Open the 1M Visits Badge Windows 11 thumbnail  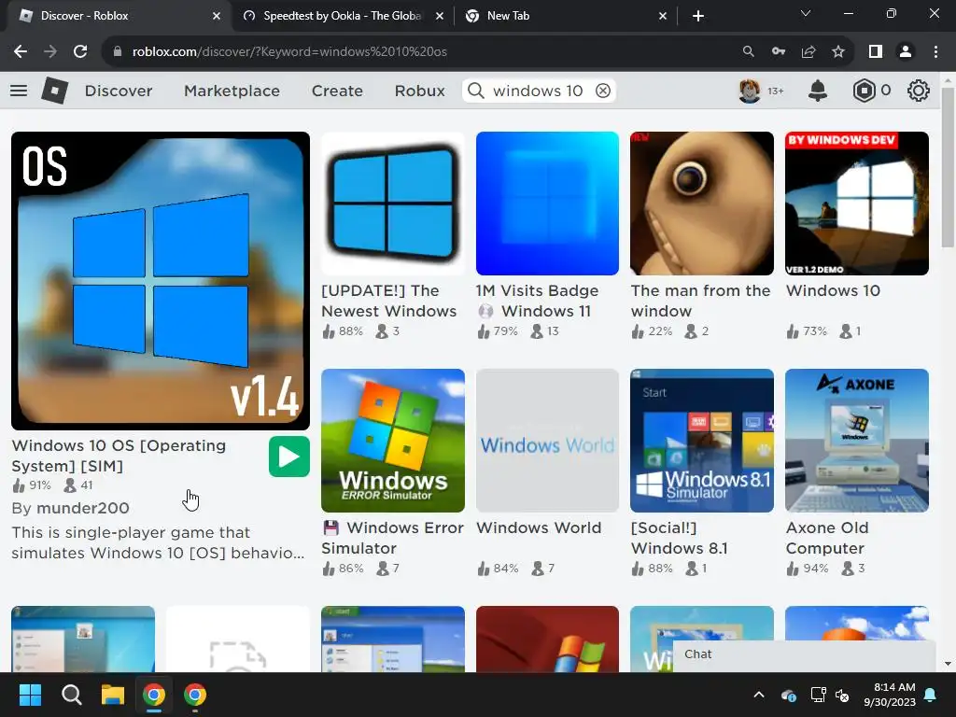(547, 204)
